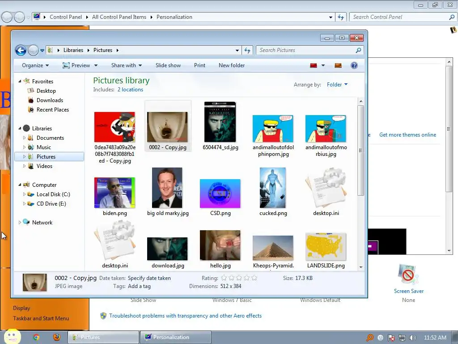Screen dimensions: 458x344
Task: Select the desktop.ini file beside cucked.png
Action: (x=326, y=192)
